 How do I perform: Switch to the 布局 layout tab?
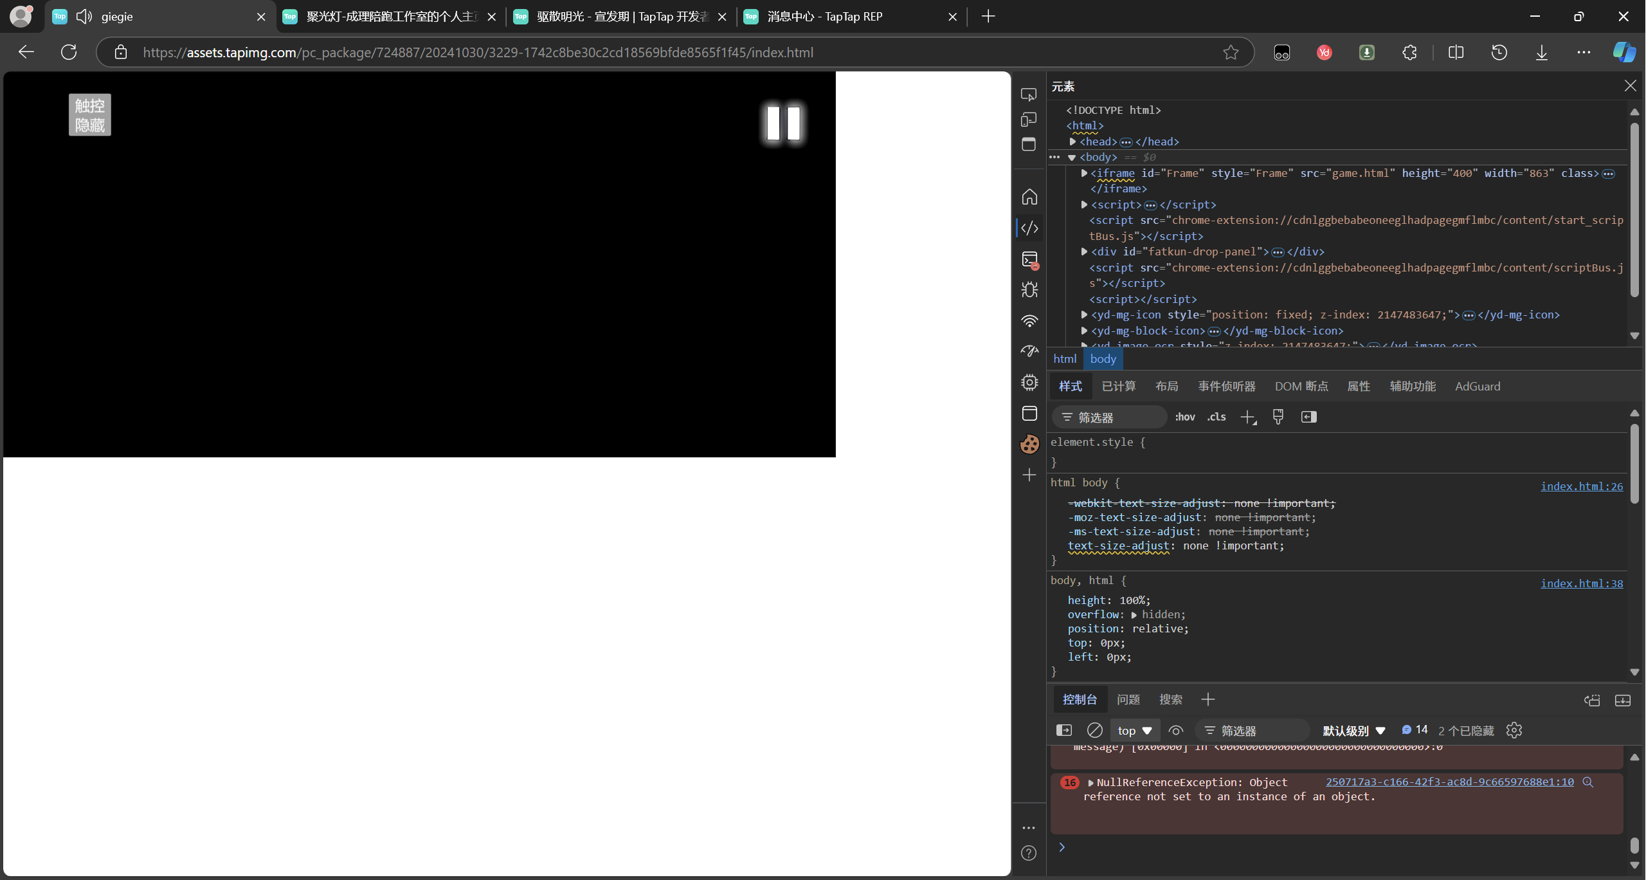(1166, 386)
